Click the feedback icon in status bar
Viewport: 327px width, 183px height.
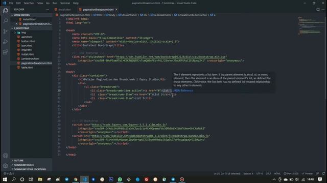pos(317,173)
